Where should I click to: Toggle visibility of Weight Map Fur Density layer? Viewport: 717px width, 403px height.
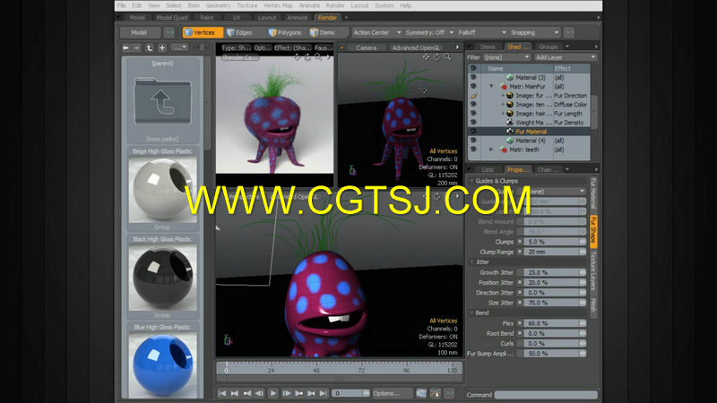click(x=473, y=123)
